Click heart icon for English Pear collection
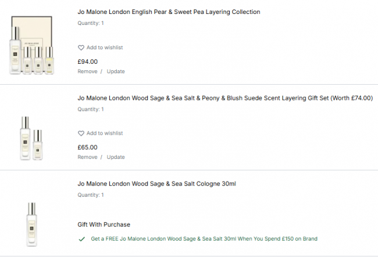Image resolution: width=378 pixels, height=257 pixels. [x=81, y=48]
